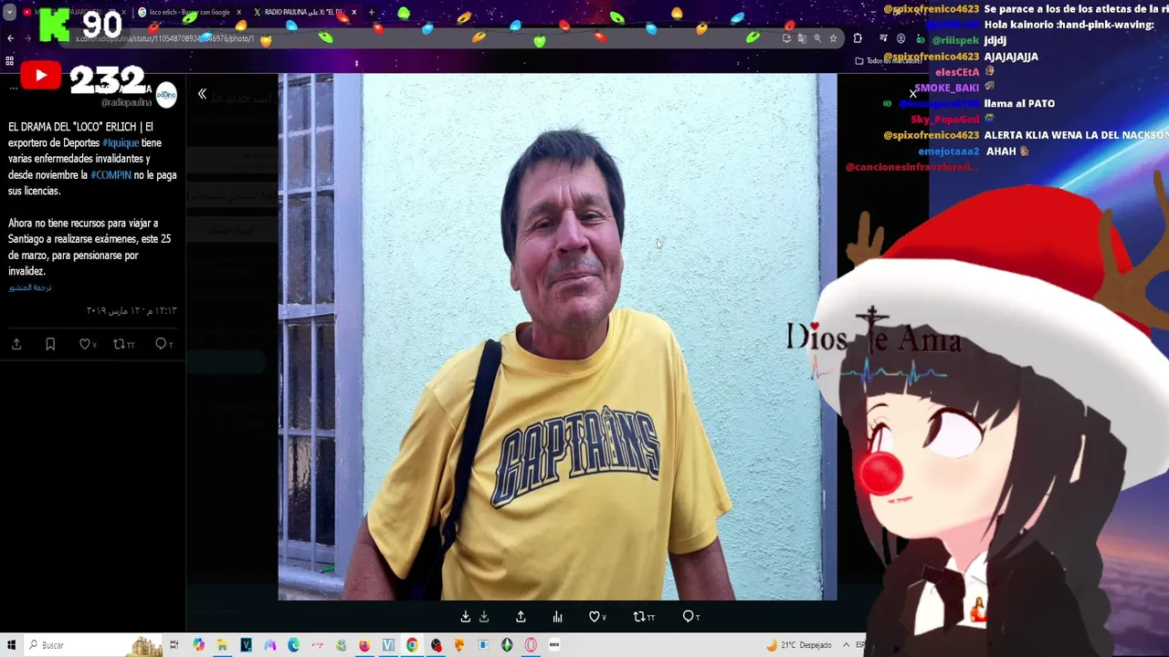
Task: Open the Chrome extensions puzzle icon
Action: [858, 38]
